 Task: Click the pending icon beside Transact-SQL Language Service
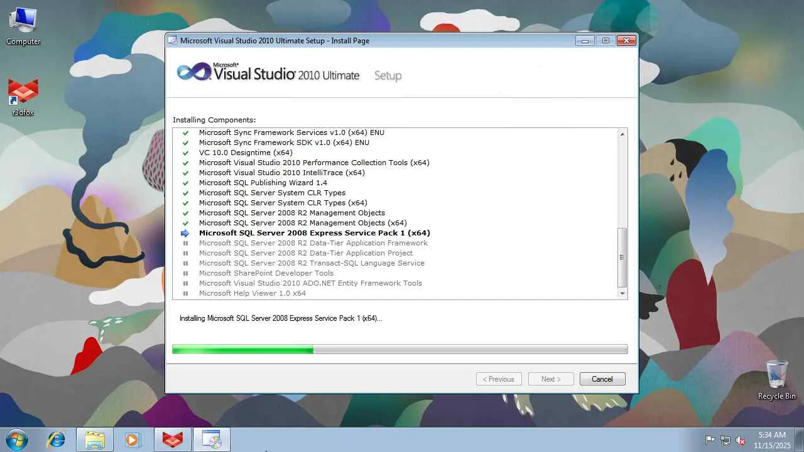point(185,263)
